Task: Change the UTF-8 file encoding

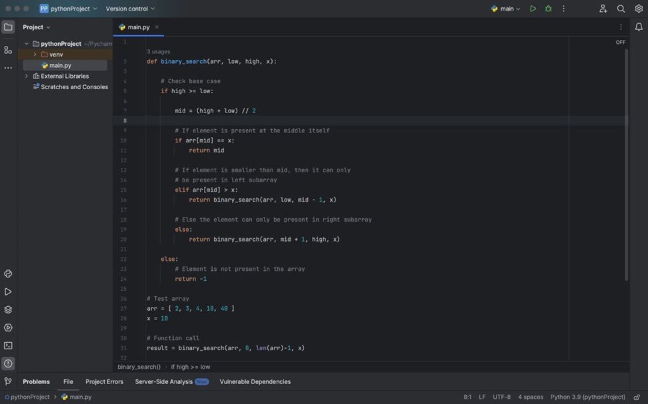Action: point(502,397)
